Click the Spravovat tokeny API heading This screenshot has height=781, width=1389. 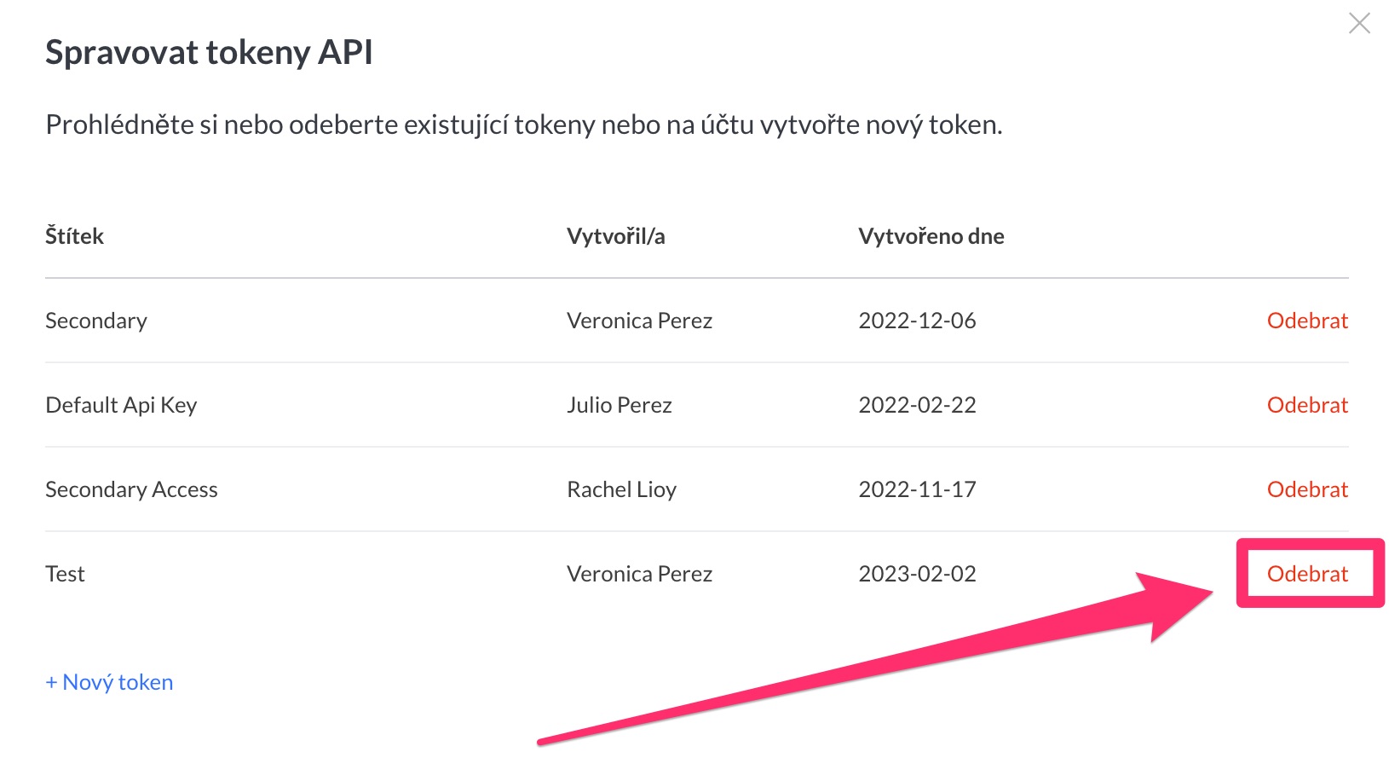(x=209, y=53)
